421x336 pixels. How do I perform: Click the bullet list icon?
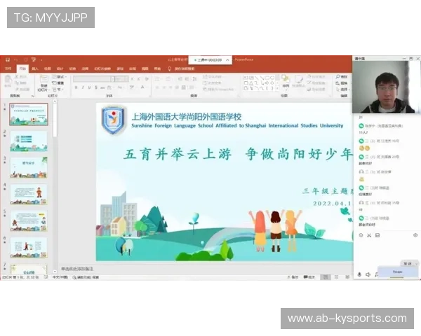click(158, 79)
